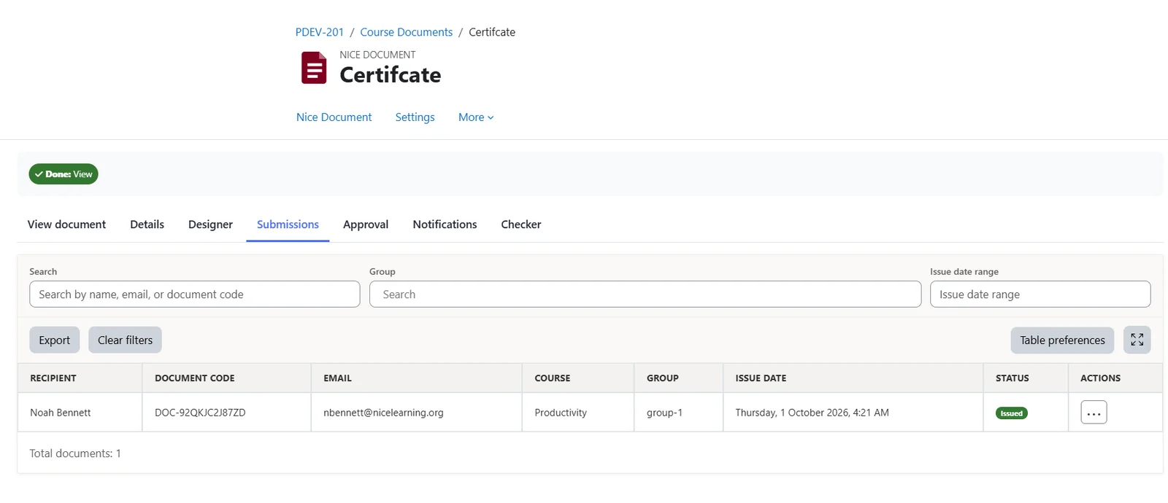Expand the More dropdown menu
The height and width of the screenshot is (503, 1168).
click(476, 117)
